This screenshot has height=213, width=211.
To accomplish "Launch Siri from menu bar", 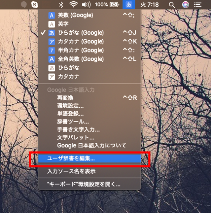I will [x=186, y=5].
